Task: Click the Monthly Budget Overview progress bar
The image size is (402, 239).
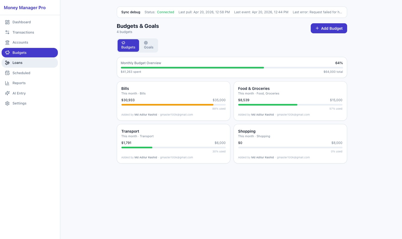Action: coord(232,68)
